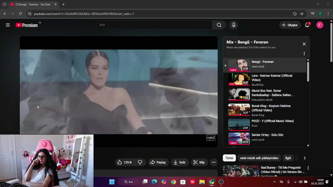Play Burak King - Koştum Hekime thumbnail

[x=239, y=110]
